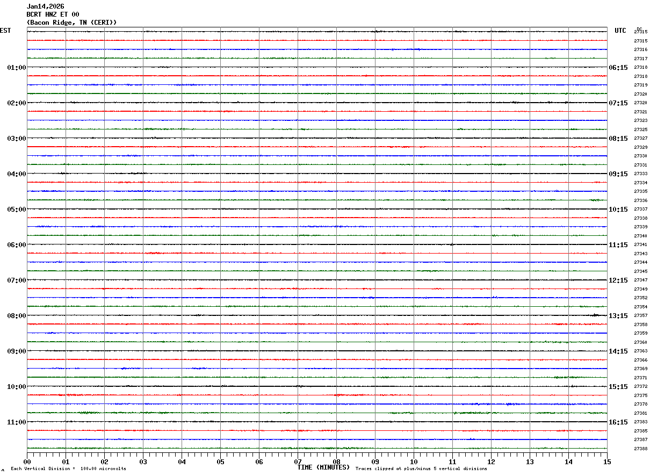Screen dimensions: 650x476
Task: Select the DC offset value 27325
Action: (640, 129)
